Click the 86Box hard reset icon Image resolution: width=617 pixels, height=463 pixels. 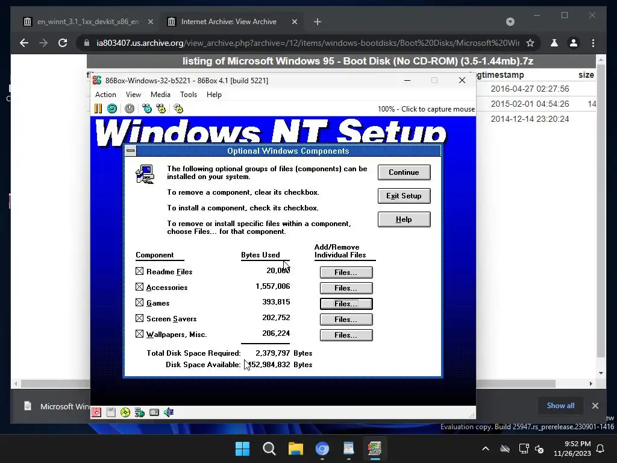(112, 109)
